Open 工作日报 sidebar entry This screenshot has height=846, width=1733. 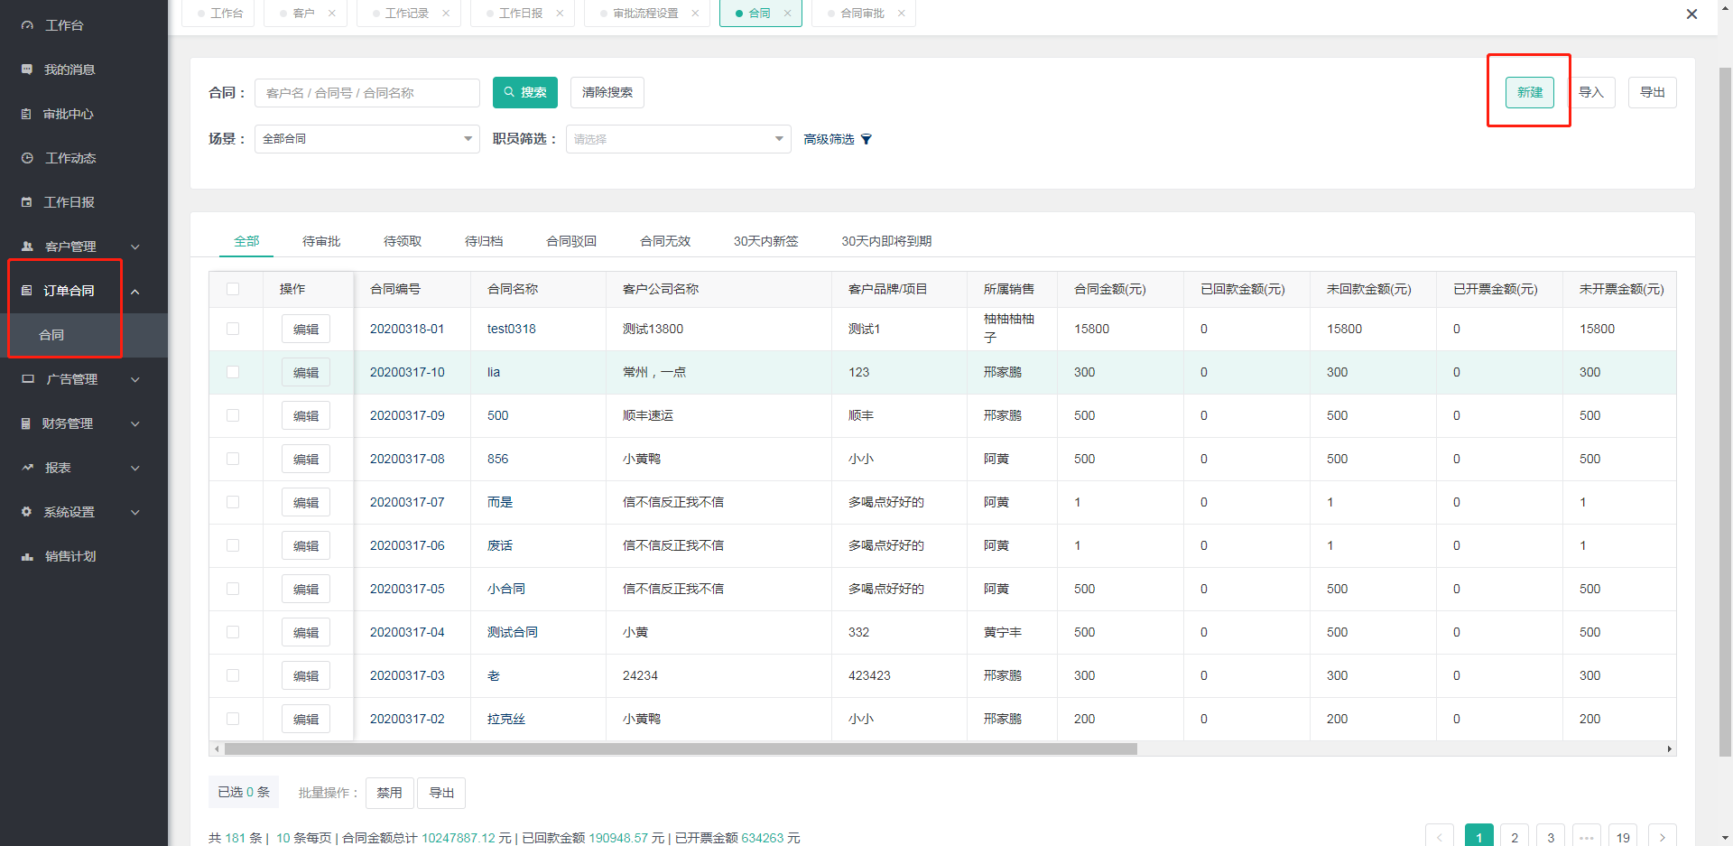pyautogui.click(x=69, y=202)
